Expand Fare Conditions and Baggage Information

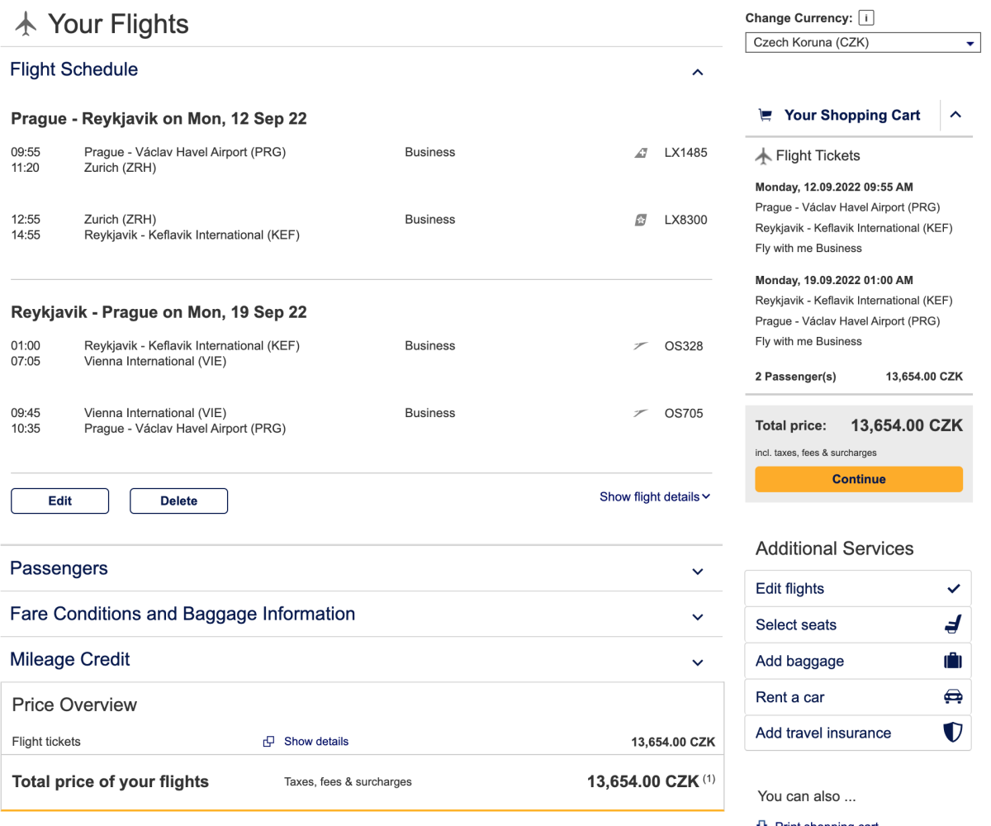coord(698,616)
